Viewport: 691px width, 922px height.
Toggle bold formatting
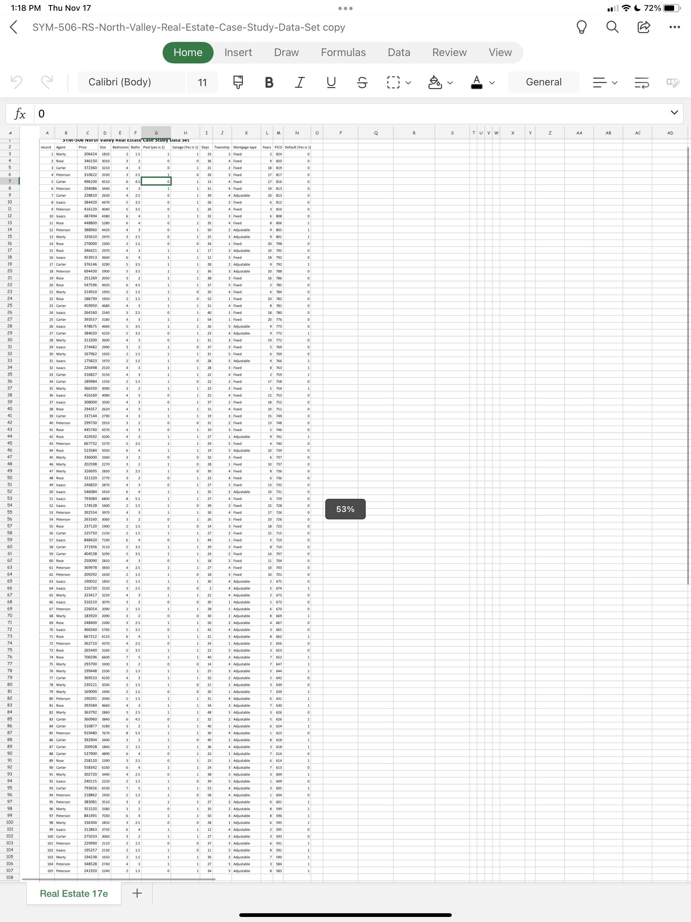tap(269, 82)
